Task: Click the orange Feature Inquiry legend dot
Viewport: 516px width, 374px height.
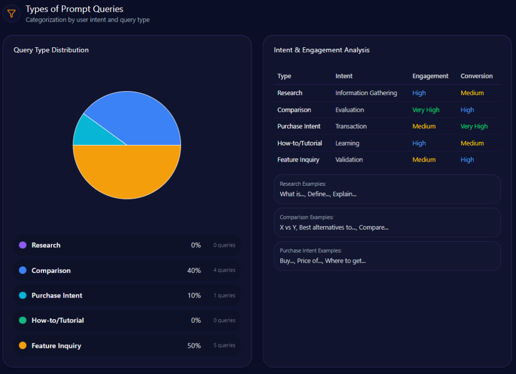Action: (23, 346)
